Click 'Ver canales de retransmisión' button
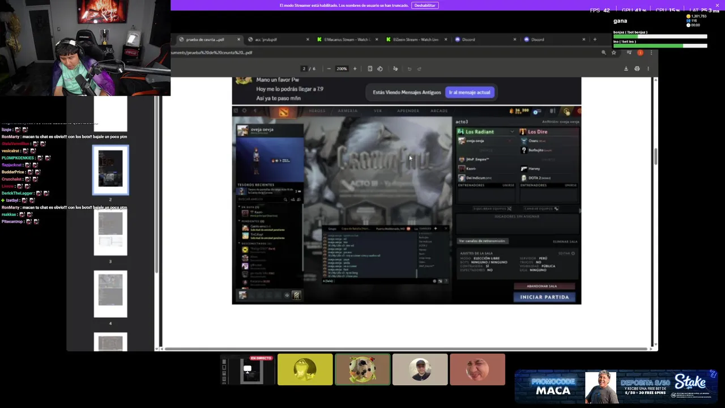Viewport: 725px width, 408px height. tap(482, 241)
